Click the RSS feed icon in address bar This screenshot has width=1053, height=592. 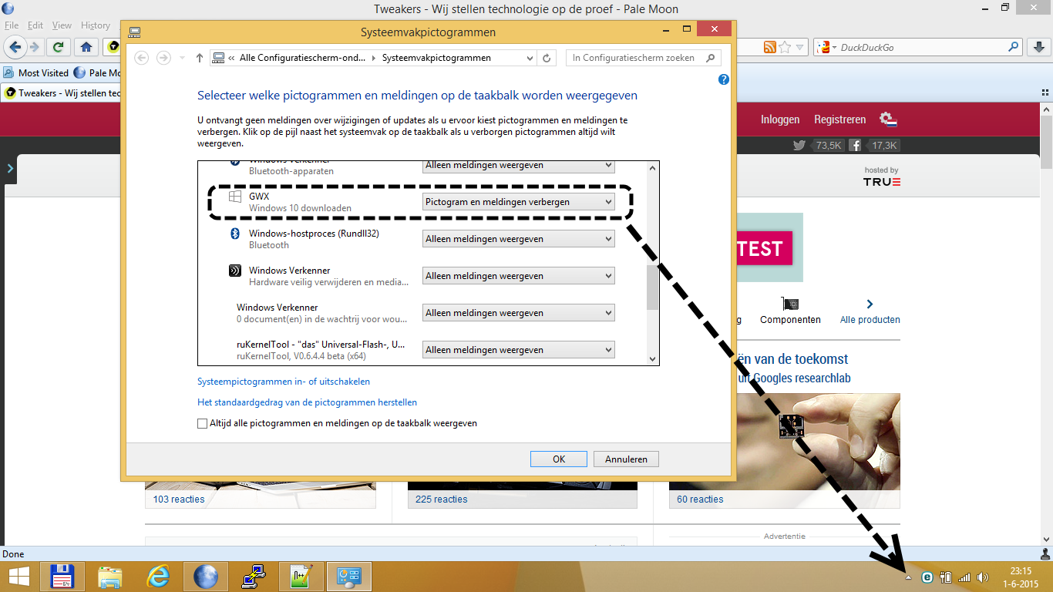tap(769, 48)
